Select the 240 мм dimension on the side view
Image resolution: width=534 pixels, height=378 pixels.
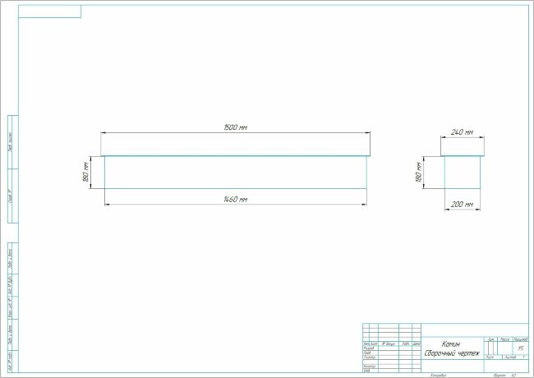(x=463, y=131)
